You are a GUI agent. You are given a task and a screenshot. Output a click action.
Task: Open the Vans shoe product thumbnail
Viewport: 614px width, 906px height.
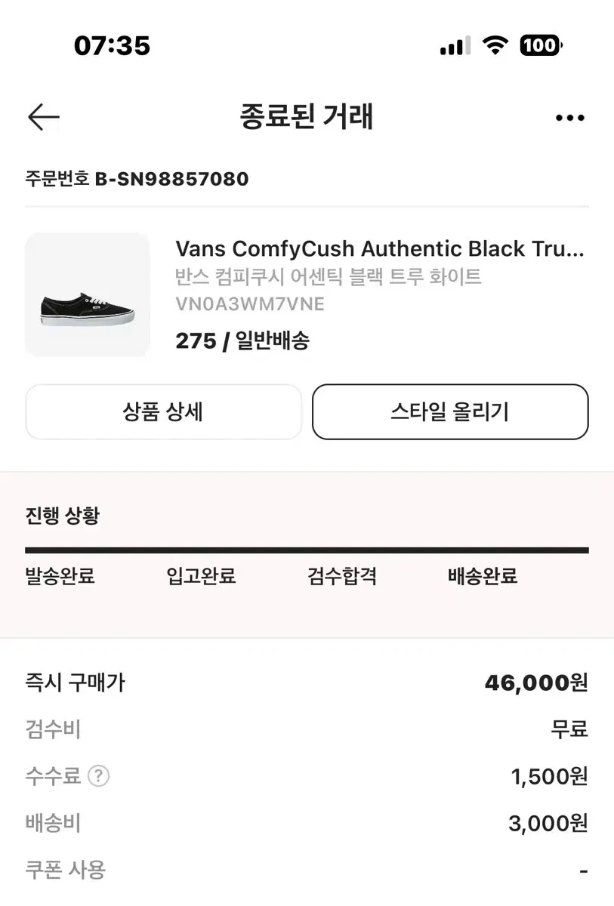coord(88,294)
